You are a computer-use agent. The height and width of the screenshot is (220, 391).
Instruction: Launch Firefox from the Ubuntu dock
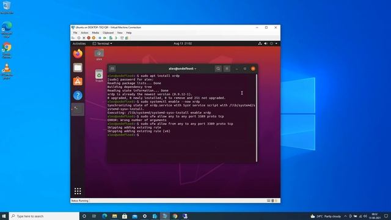click(x=78, y=54)
